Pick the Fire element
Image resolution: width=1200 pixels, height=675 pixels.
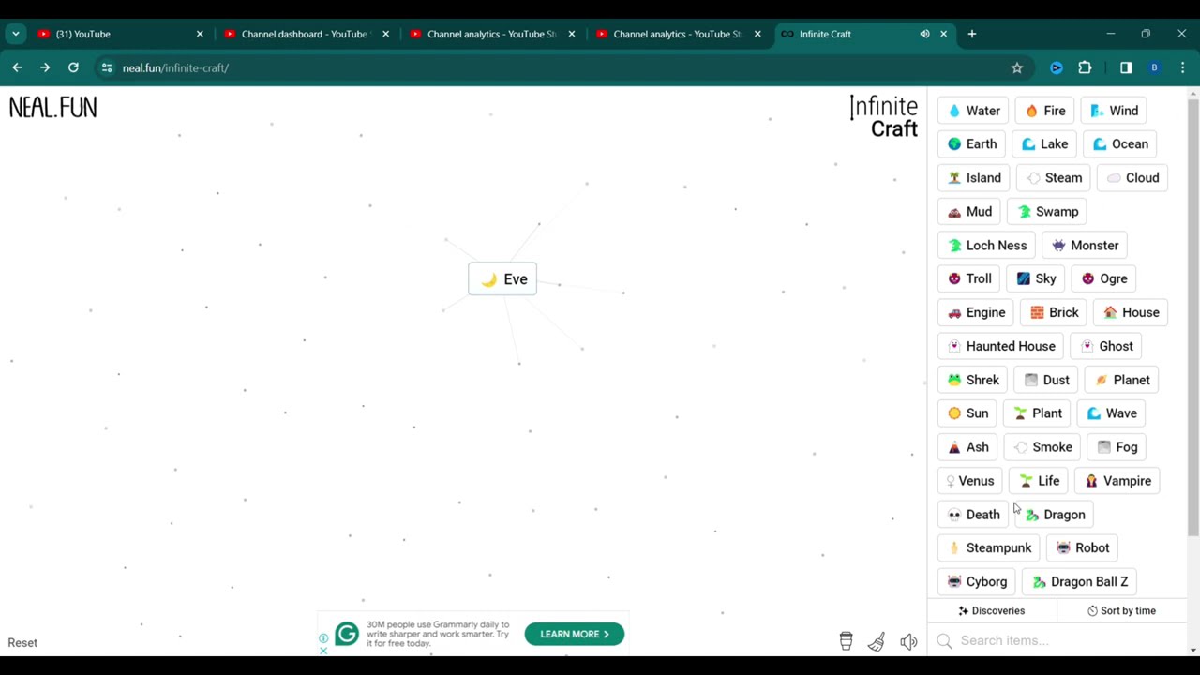pos(1045,111)
